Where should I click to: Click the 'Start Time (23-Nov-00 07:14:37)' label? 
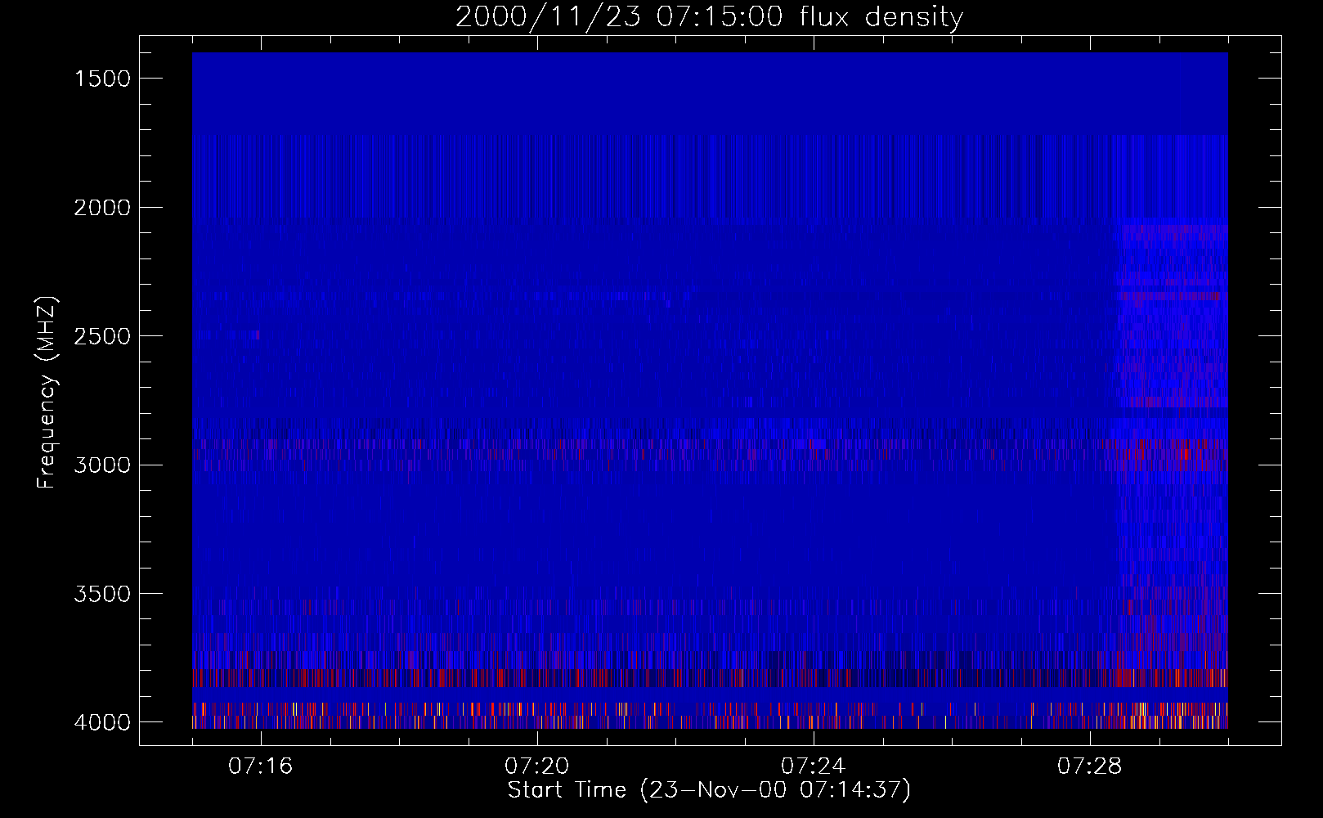coord(709,790)
